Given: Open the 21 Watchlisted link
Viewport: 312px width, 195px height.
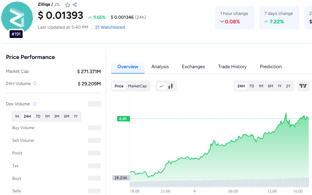Looking at the screenshot, I should point(110,27).
